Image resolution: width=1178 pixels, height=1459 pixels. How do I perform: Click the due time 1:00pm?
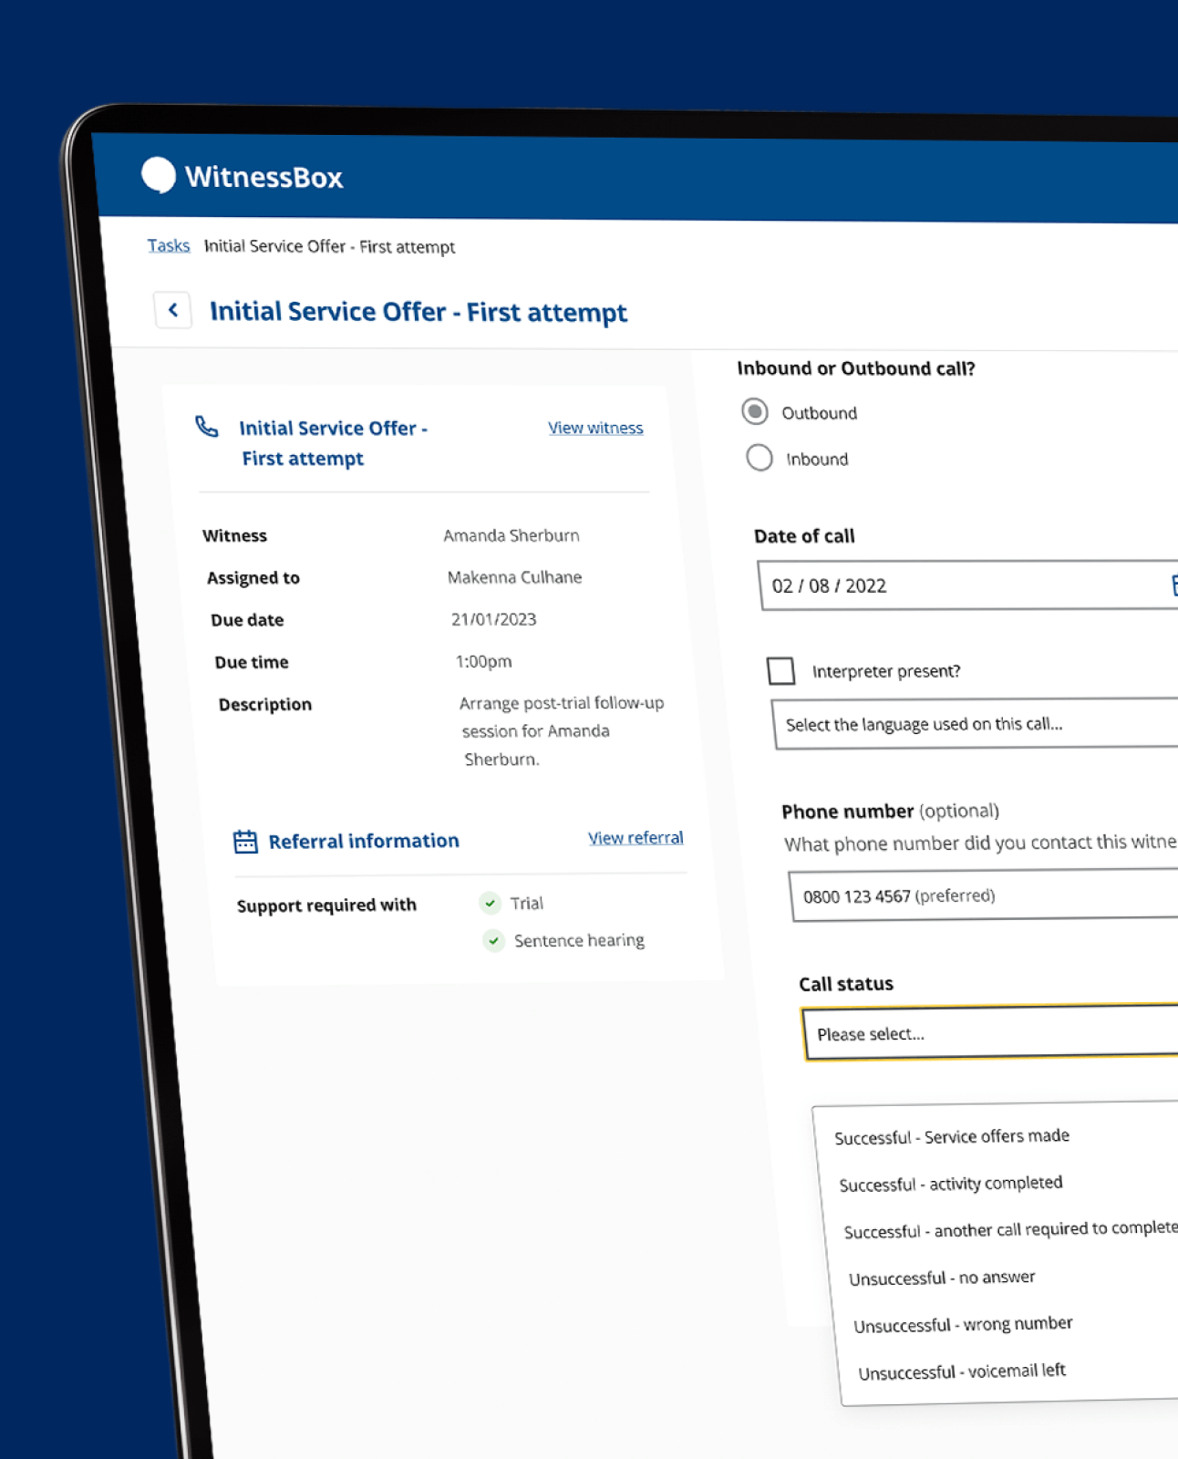click(x=483, y=661)
